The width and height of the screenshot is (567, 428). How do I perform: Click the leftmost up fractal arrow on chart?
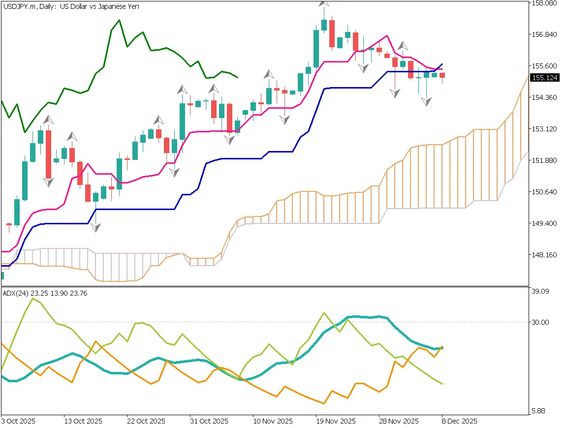tap(48, 120)
